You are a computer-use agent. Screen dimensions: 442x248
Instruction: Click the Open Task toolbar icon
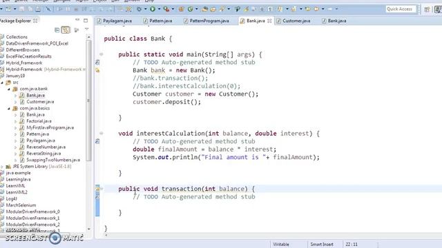[213, 9]
